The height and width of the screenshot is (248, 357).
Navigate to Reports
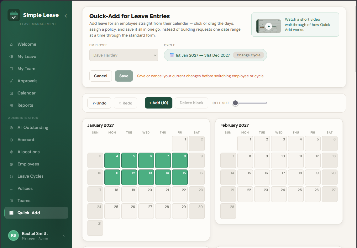36,105
